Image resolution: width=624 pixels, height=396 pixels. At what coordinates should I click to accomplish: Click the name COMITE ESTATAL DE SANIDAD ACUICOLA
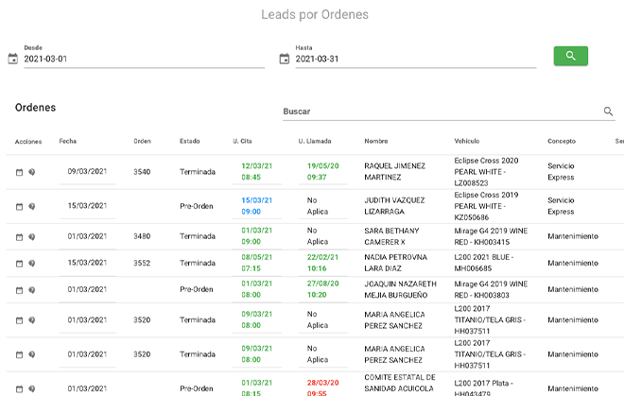point(400,383)
